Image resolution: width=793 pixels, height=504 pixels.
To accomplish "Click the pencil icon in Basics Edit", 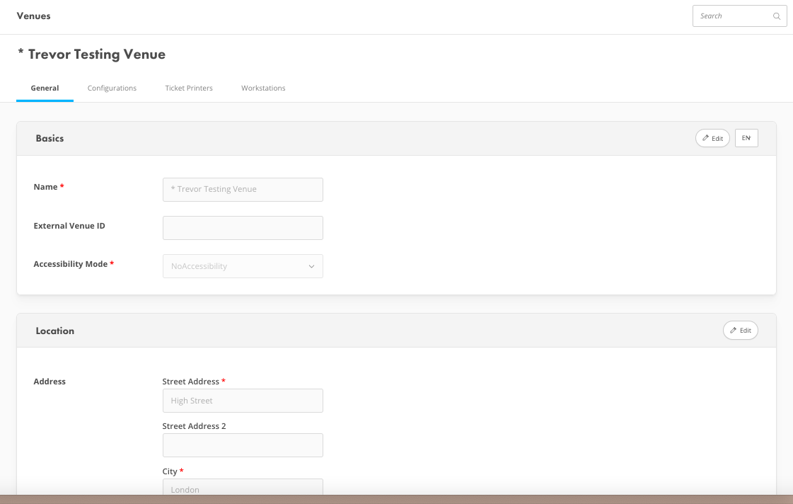I will [705, 138].
